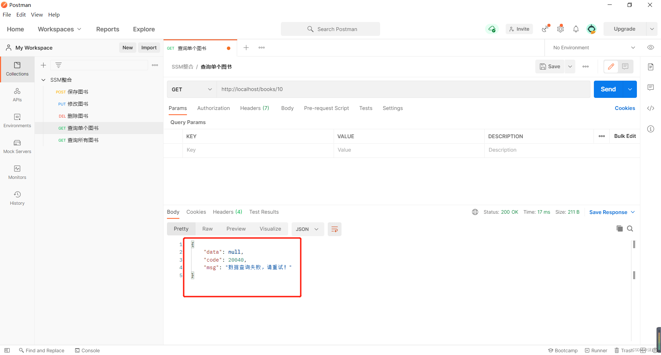Click the Cookies link
Screen dimensions: 661x355
pyautogui.click(x=625, y=108)
